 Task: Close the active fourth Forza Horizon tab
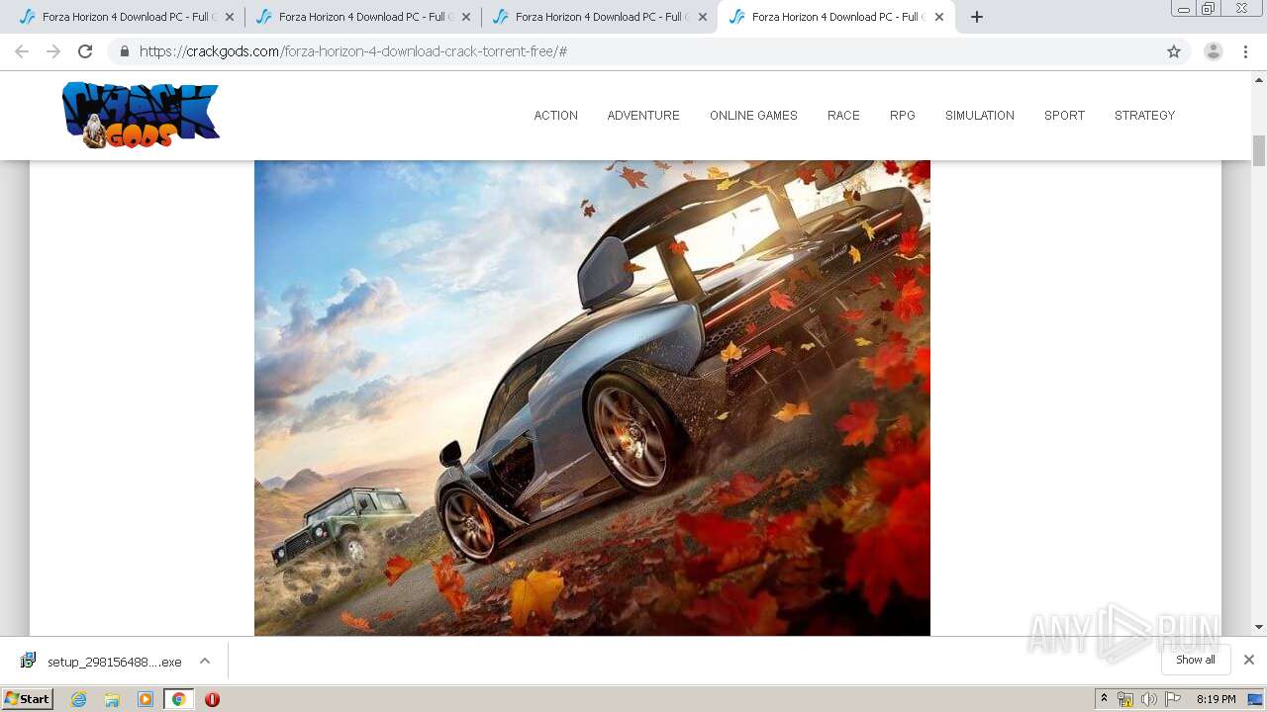(939, 17)
